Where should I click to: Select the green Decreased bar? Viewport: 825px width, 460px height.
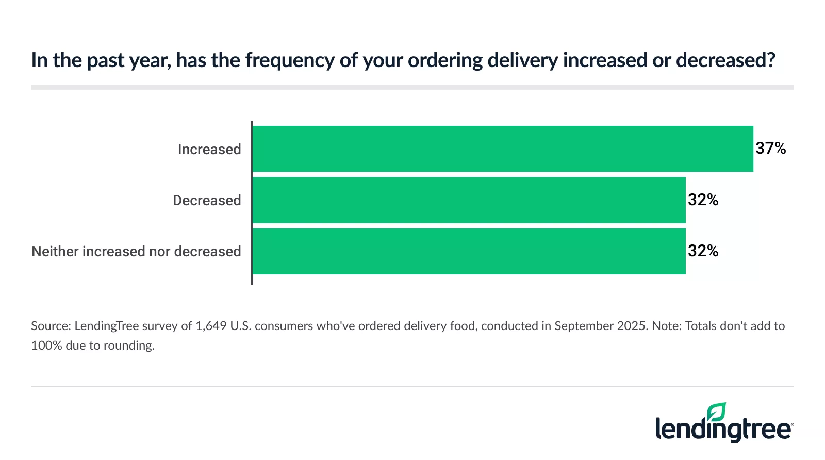coord(469,200)
